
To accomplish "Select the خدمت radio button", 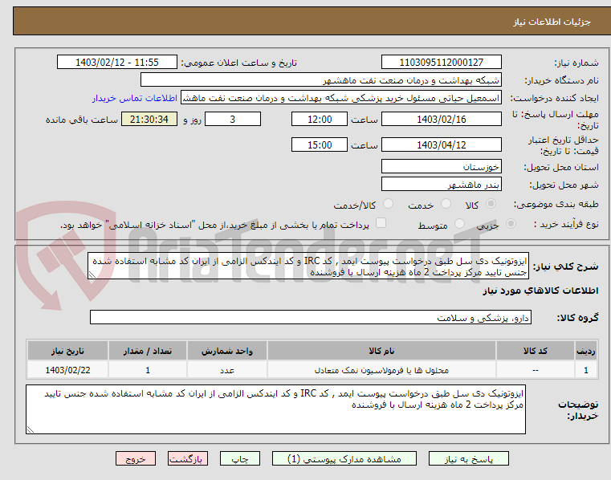I will [446, 204].
